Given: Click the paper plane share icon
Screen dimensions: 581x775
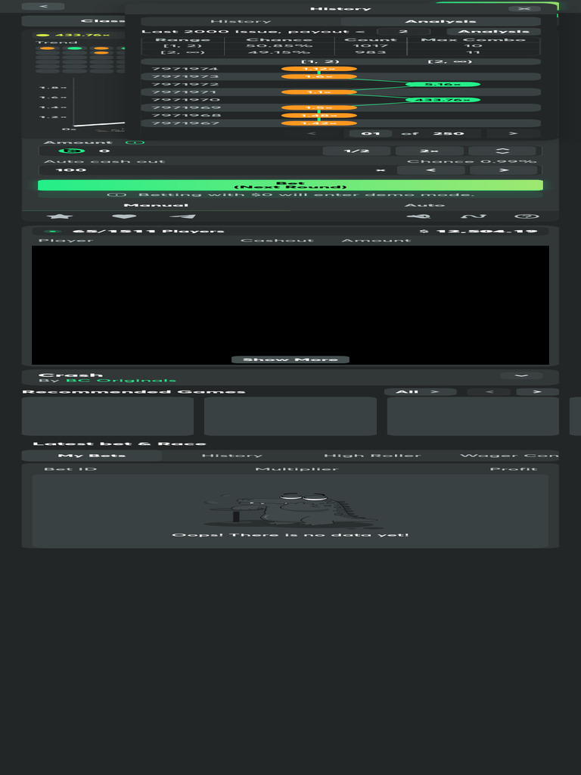Looking at the screenshot, I should (182, 216).
